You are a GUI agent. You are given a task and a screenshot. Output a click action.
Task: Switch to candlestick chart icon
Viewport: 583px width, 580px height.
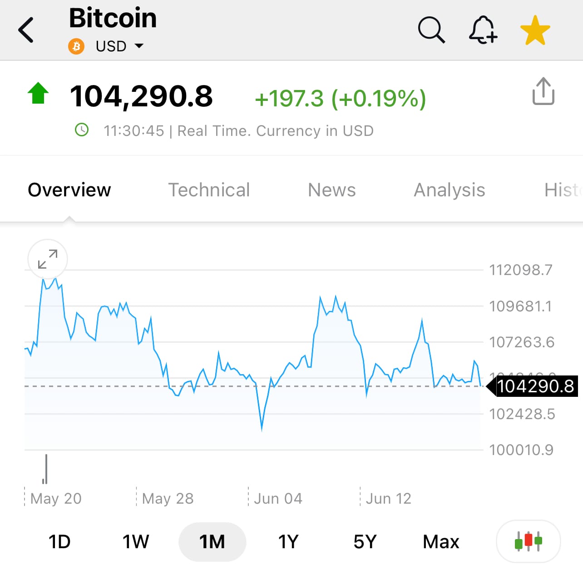528,541
